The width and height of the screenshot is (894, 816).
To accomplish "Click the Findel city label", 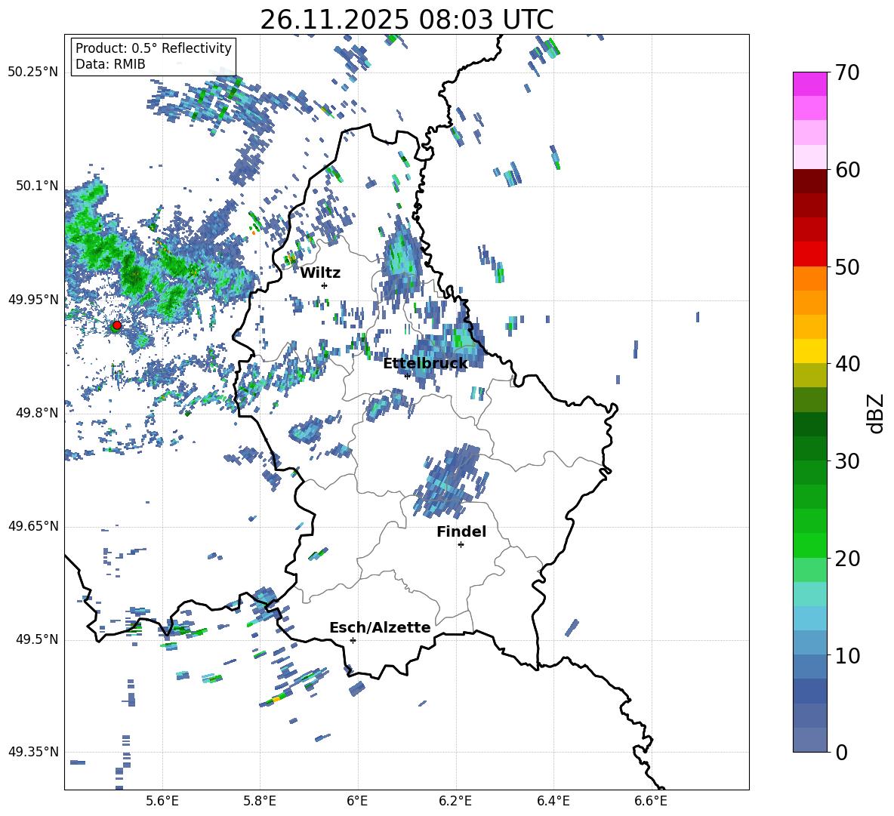I will point(461,531).
